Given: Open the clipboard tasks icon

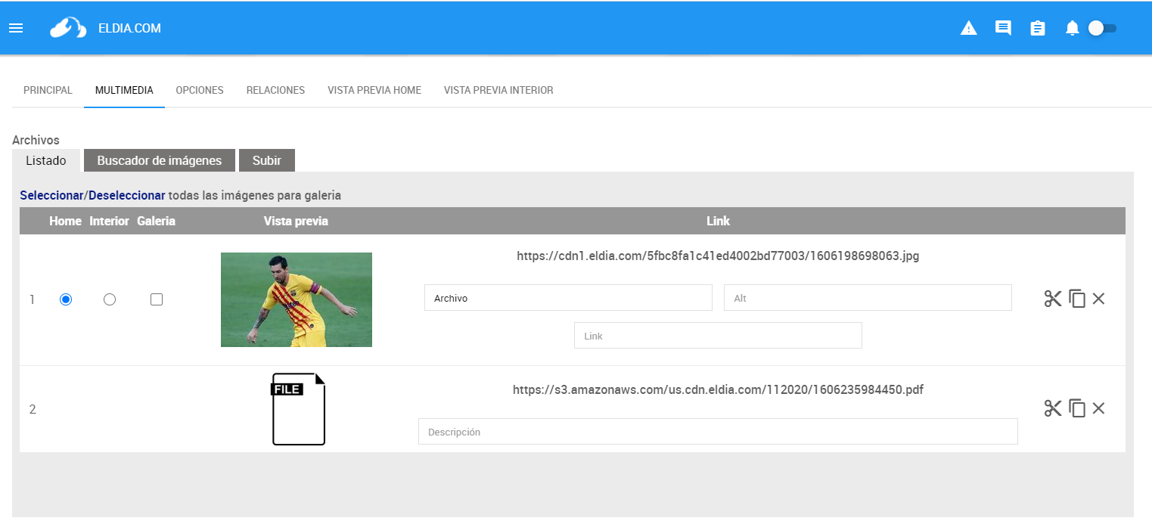Looking at the screenshot, I should tap(1038, 28).
